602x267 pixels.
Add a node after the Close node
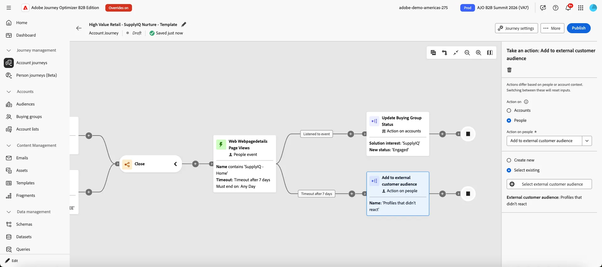point(195,164)
